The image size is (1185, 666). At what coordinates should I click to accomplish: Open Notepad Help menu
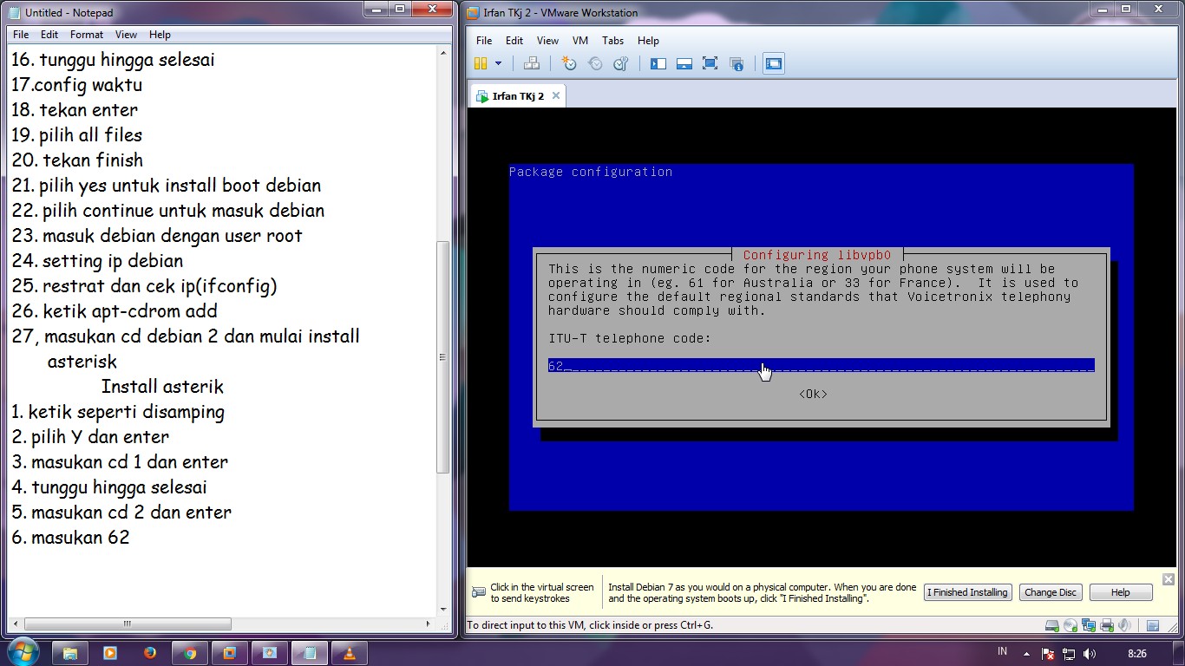[160, 35]
